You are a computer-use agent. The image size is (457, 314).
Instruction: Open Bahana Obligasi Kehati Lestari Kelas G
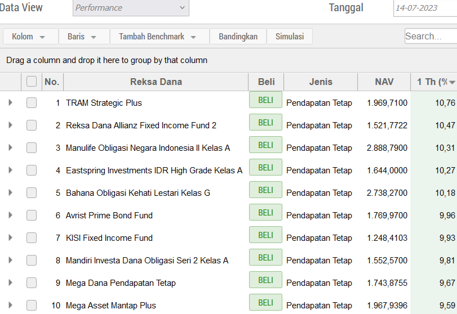pyautogui.click(x=138, y=193)
